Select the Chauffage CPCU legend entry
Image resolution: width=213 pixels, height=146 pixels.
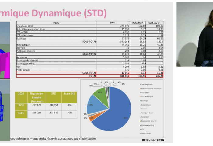147,84
